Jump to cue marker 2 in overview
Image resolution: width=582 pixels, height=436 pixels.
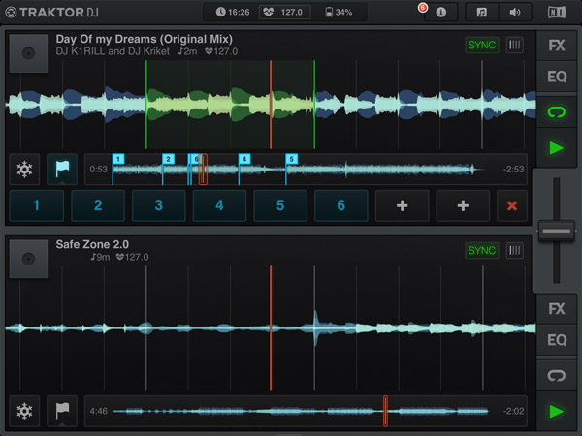(x=168, y=159)
